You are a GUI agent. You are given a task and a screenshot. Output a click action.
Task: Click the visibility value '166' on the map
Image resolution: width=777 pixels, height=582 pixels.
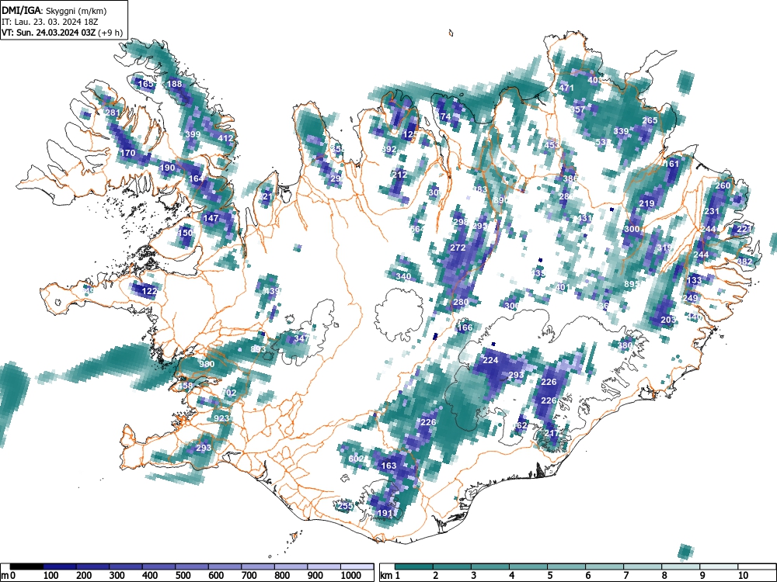(465, 327)
